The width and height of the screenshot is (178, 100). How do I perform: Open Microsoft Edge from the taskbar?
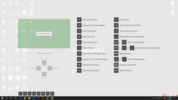click(20, 98)
